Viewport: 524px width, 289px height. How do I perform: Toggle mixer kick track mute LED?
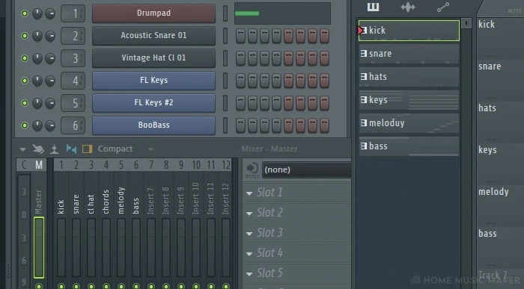tap(61, 286)
